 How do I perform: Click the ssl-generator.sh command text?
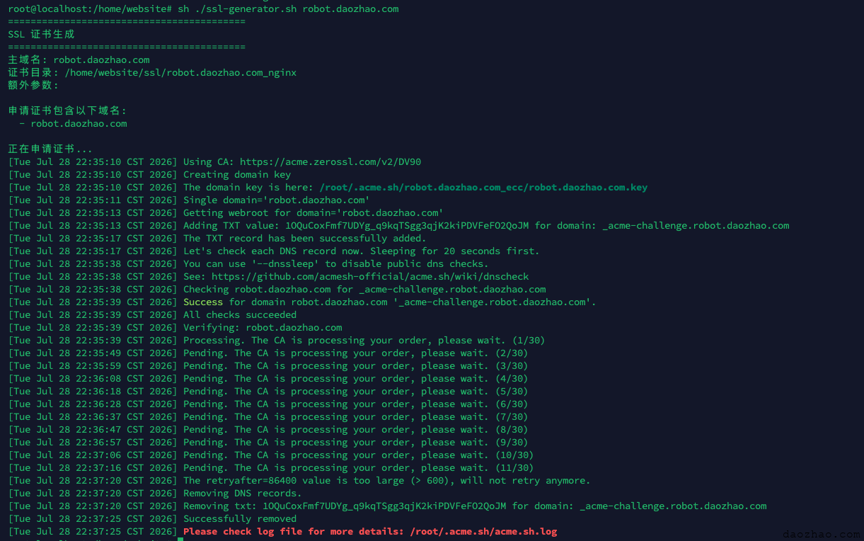[288, 9]
